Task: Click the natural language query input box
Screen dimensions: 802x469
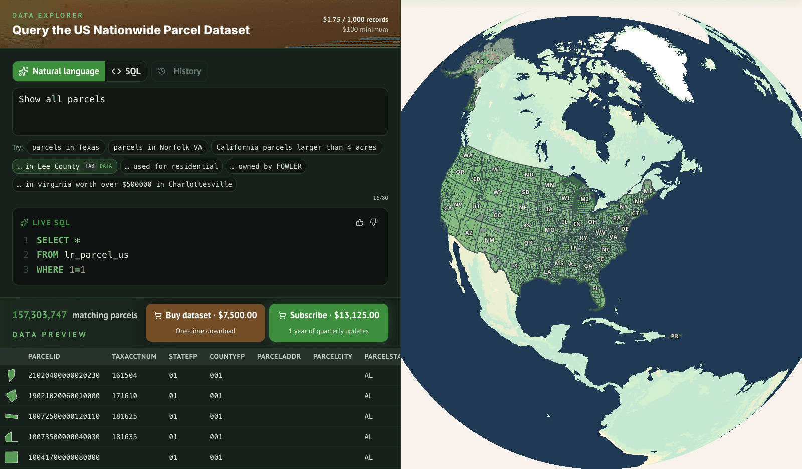Action: [200, 112]
